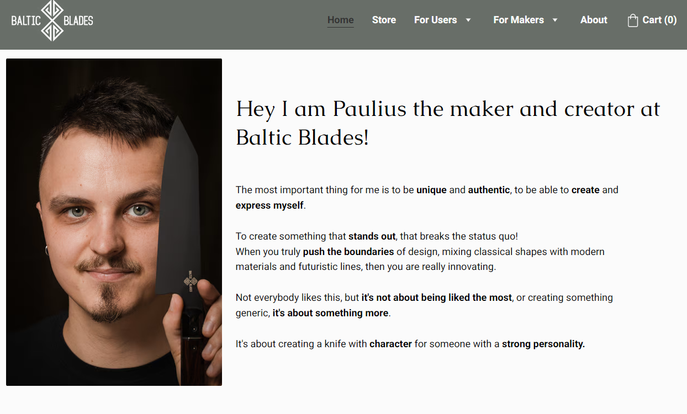Viewport: 687px width, 414px height.
Task: Click the portrait photo of Paulius
Action: click(114, 222)
